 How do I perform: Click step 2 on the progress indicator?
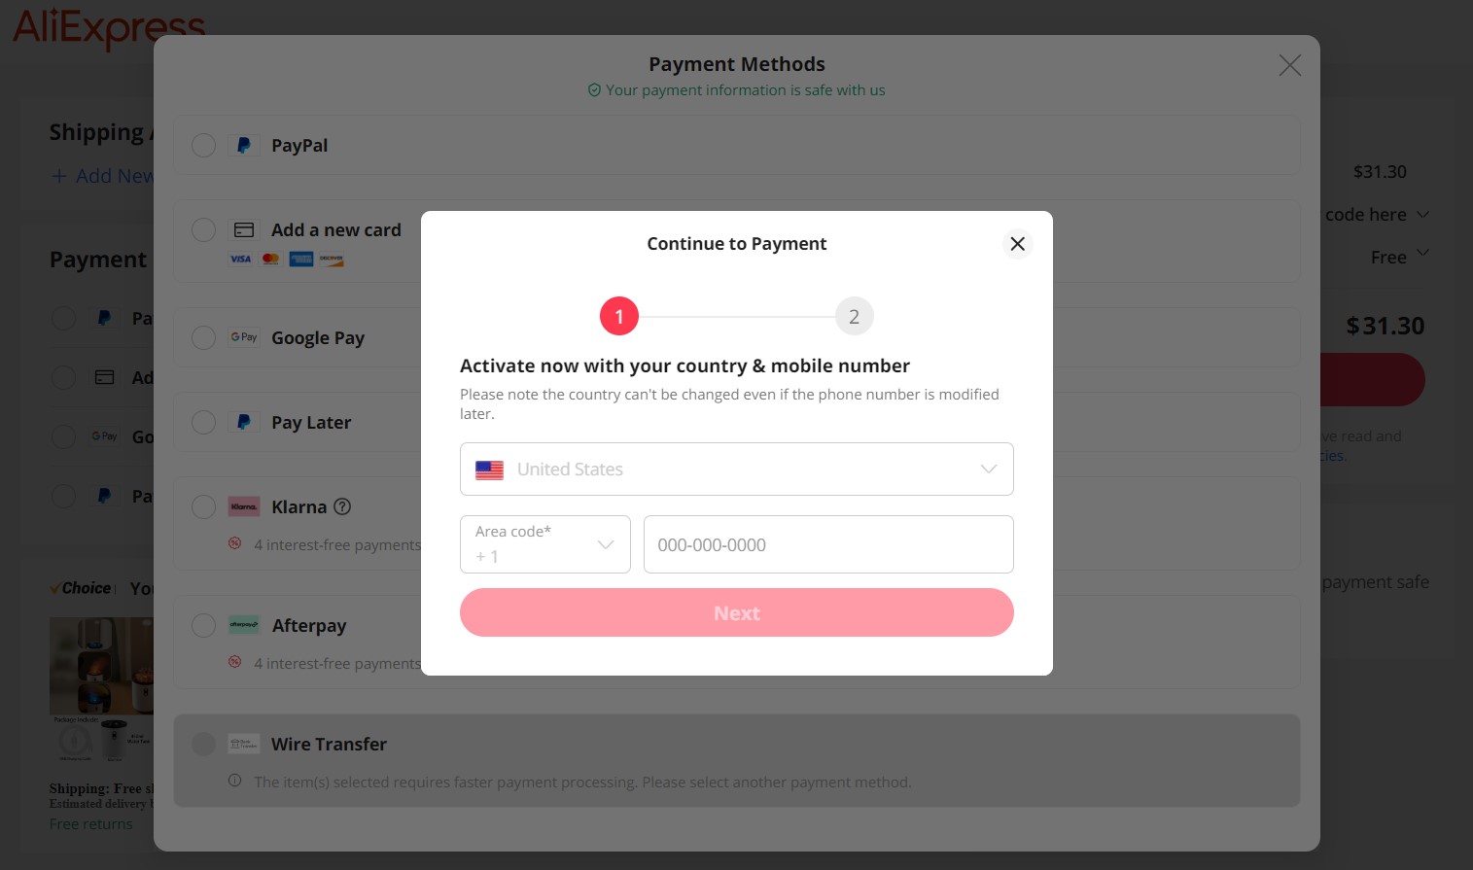coord(854,316)
